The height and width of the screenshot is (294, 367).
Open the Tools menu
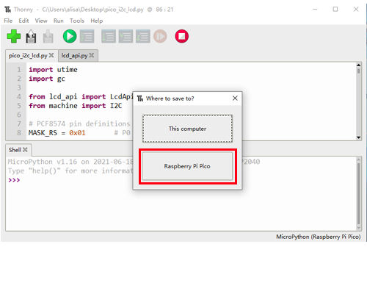77,21
